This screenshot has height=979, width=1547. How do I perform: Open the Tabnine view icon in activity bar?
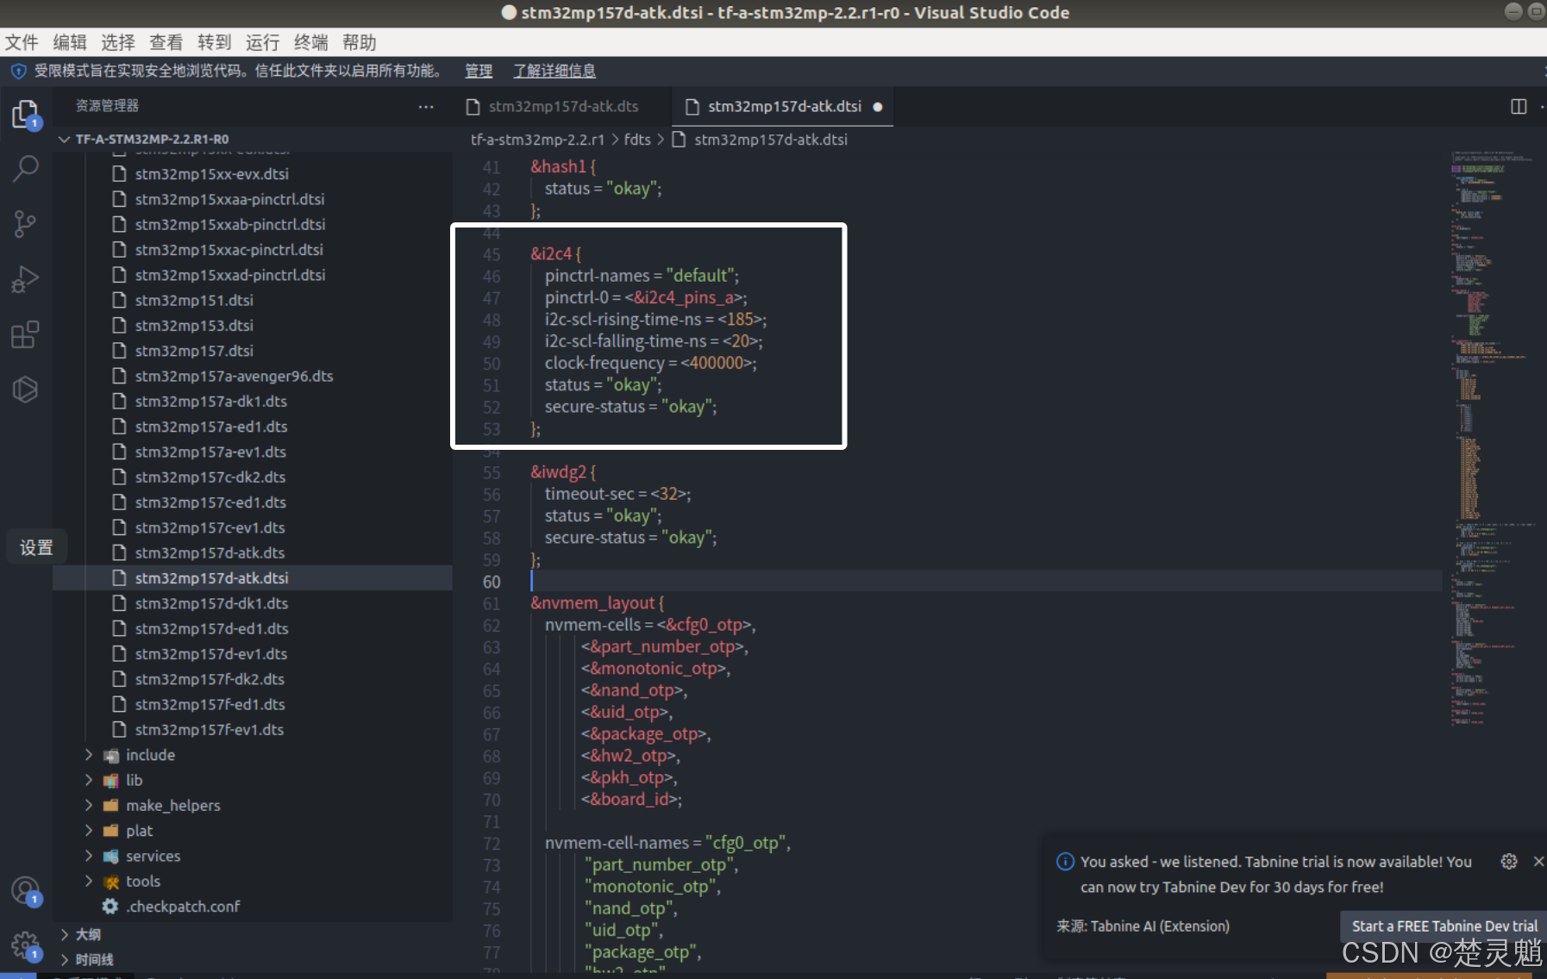pyautogui.click(x=25, y=390)
